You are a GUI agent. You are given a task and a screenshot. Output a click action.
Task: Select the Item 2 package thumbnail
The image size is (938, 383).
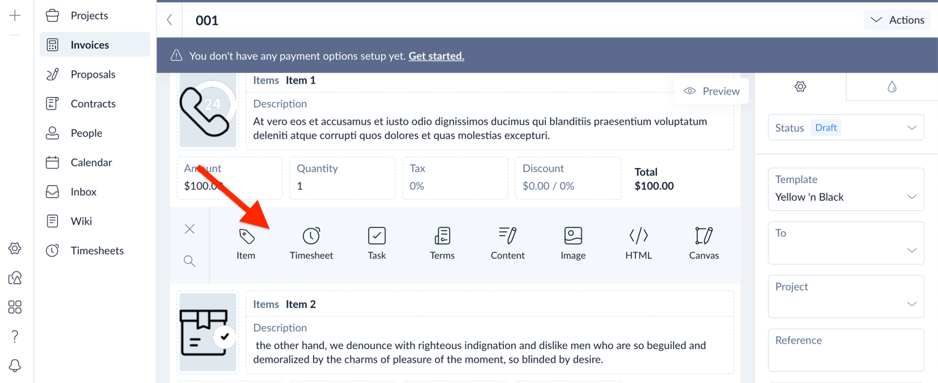(208, 332)
